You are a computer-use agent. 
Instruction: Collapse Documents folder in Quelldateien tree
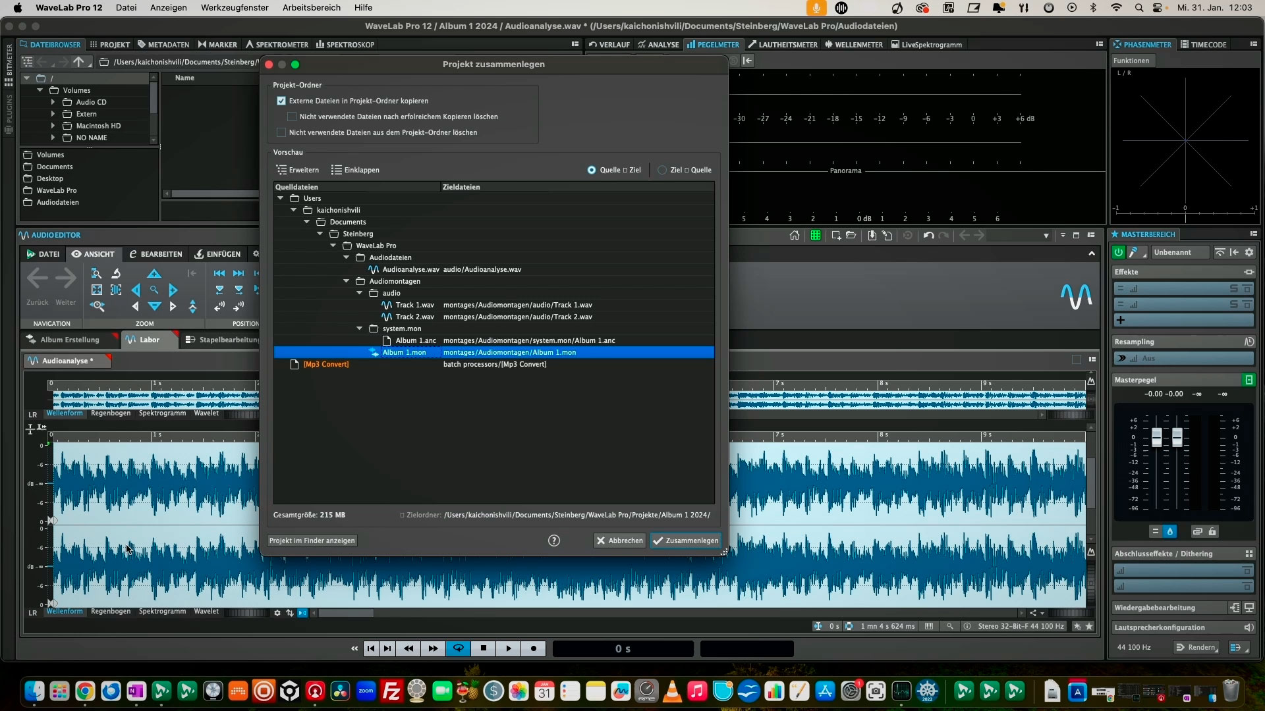coord(307,222)
